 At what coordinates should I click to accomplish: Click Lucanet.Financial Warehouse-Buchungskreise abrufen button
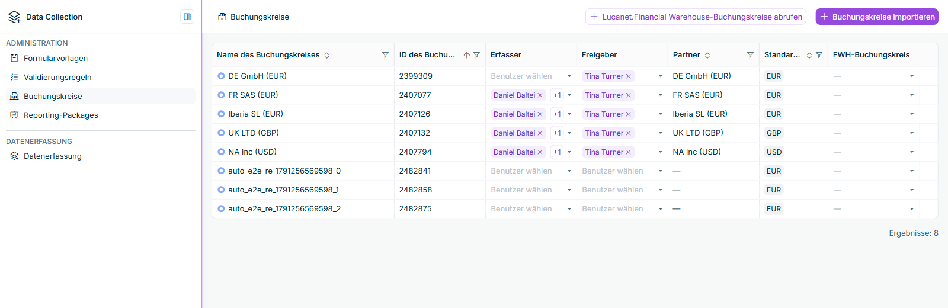pyautogui.click(x=696, y=17)
